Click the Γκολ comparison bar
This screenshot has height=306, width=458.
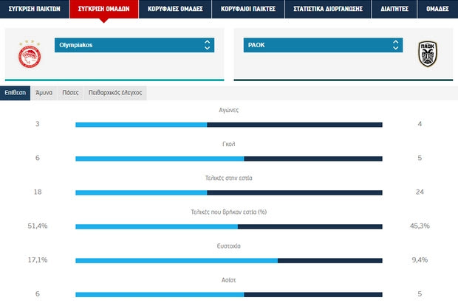pyautogui.click(x=229, y=158)
